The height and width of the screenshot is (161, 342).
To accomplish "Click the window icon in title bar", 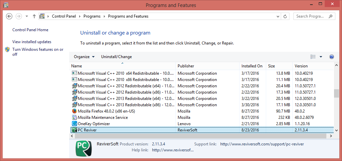I will [6, 5].
